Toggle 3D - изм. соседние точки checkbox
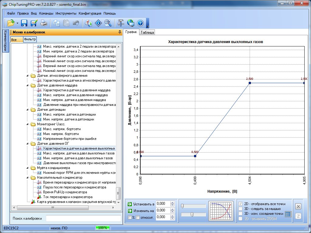The image size is (311, 233). tap(241, 214)
